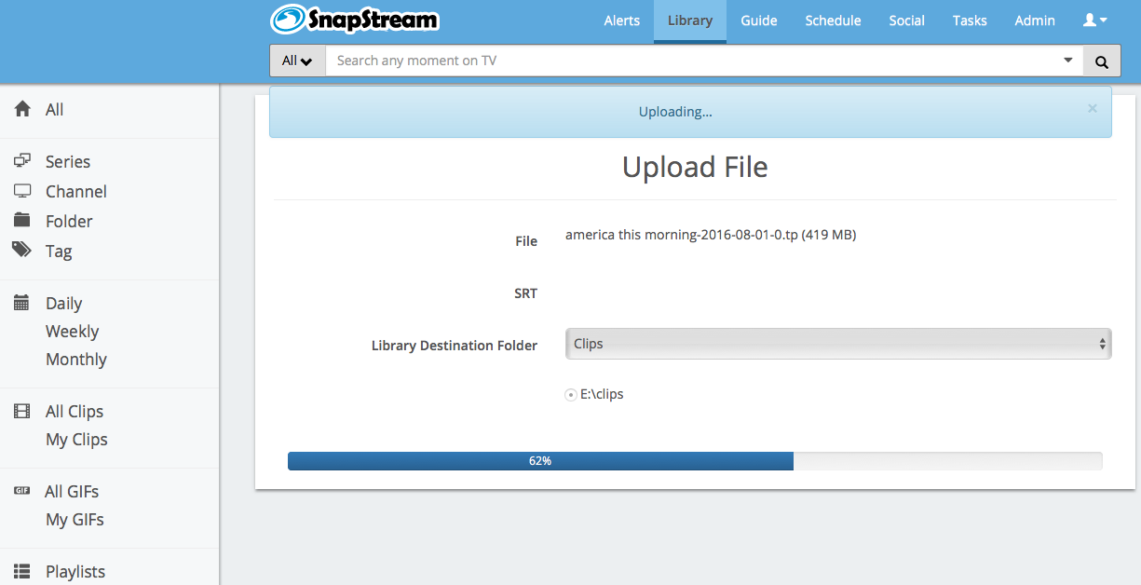Browse library by Series
The image size is (1141, 585).
coord(68,162)
